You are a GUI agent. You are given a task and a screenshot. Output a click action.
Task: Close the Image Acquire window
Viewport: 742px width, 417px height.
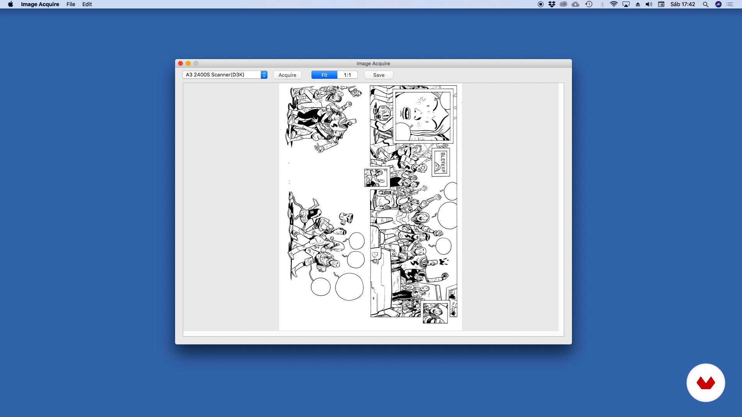[180, 63]
